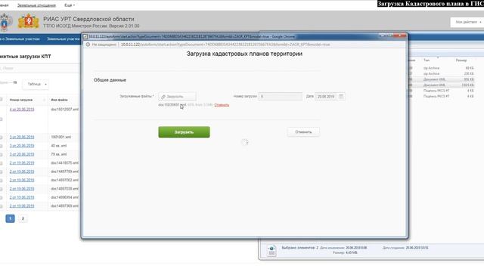This screenshot has height=272, width=484.
Task: Tick the checkbox for row '79 кв. xml'
Action: point(2,154)
